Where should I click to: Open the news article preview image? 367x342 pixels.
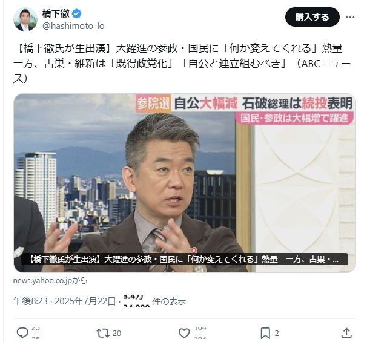185,183
